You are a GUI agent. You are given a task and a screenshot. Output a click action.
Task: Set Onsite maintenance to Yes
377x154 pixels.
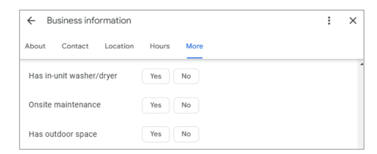(x=156, y=105)
